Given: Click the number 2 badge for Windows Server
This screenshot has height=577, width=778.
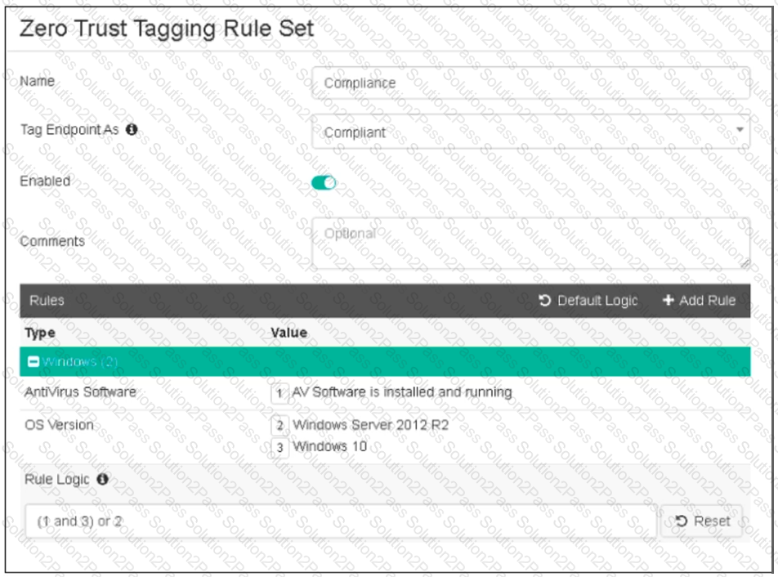Looking at the screenshot, I should [x=279, y=426].
